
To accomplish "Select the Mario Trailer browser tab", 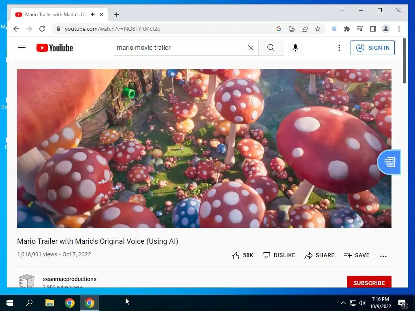I will point(59,15).
